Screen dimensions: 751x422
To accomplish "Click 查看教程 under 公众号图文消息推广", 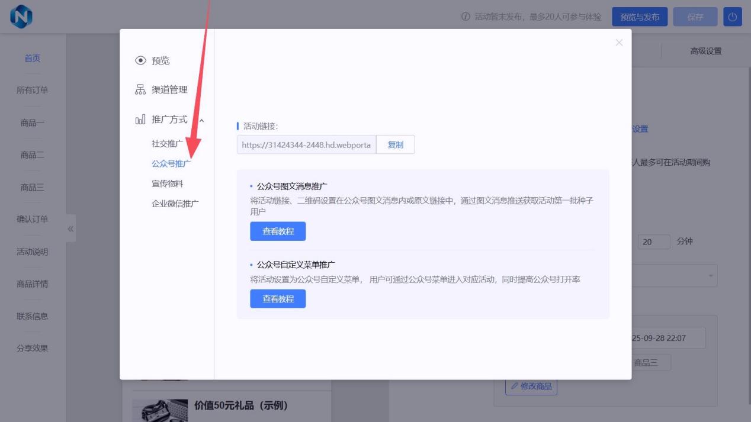I will 278,231.
